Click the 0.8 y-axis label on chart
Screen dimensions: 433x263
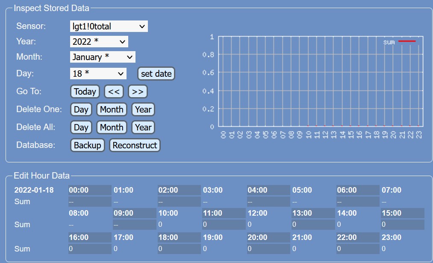(x=208, y=55)
